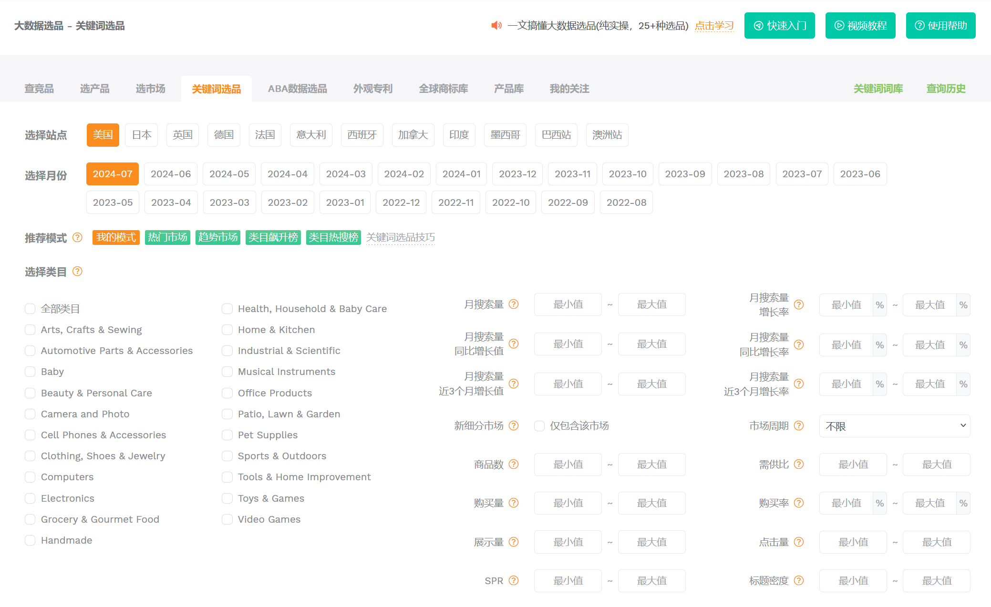Open the 全球商标库 tab
991x607 pixels.
tap(444, 89)
